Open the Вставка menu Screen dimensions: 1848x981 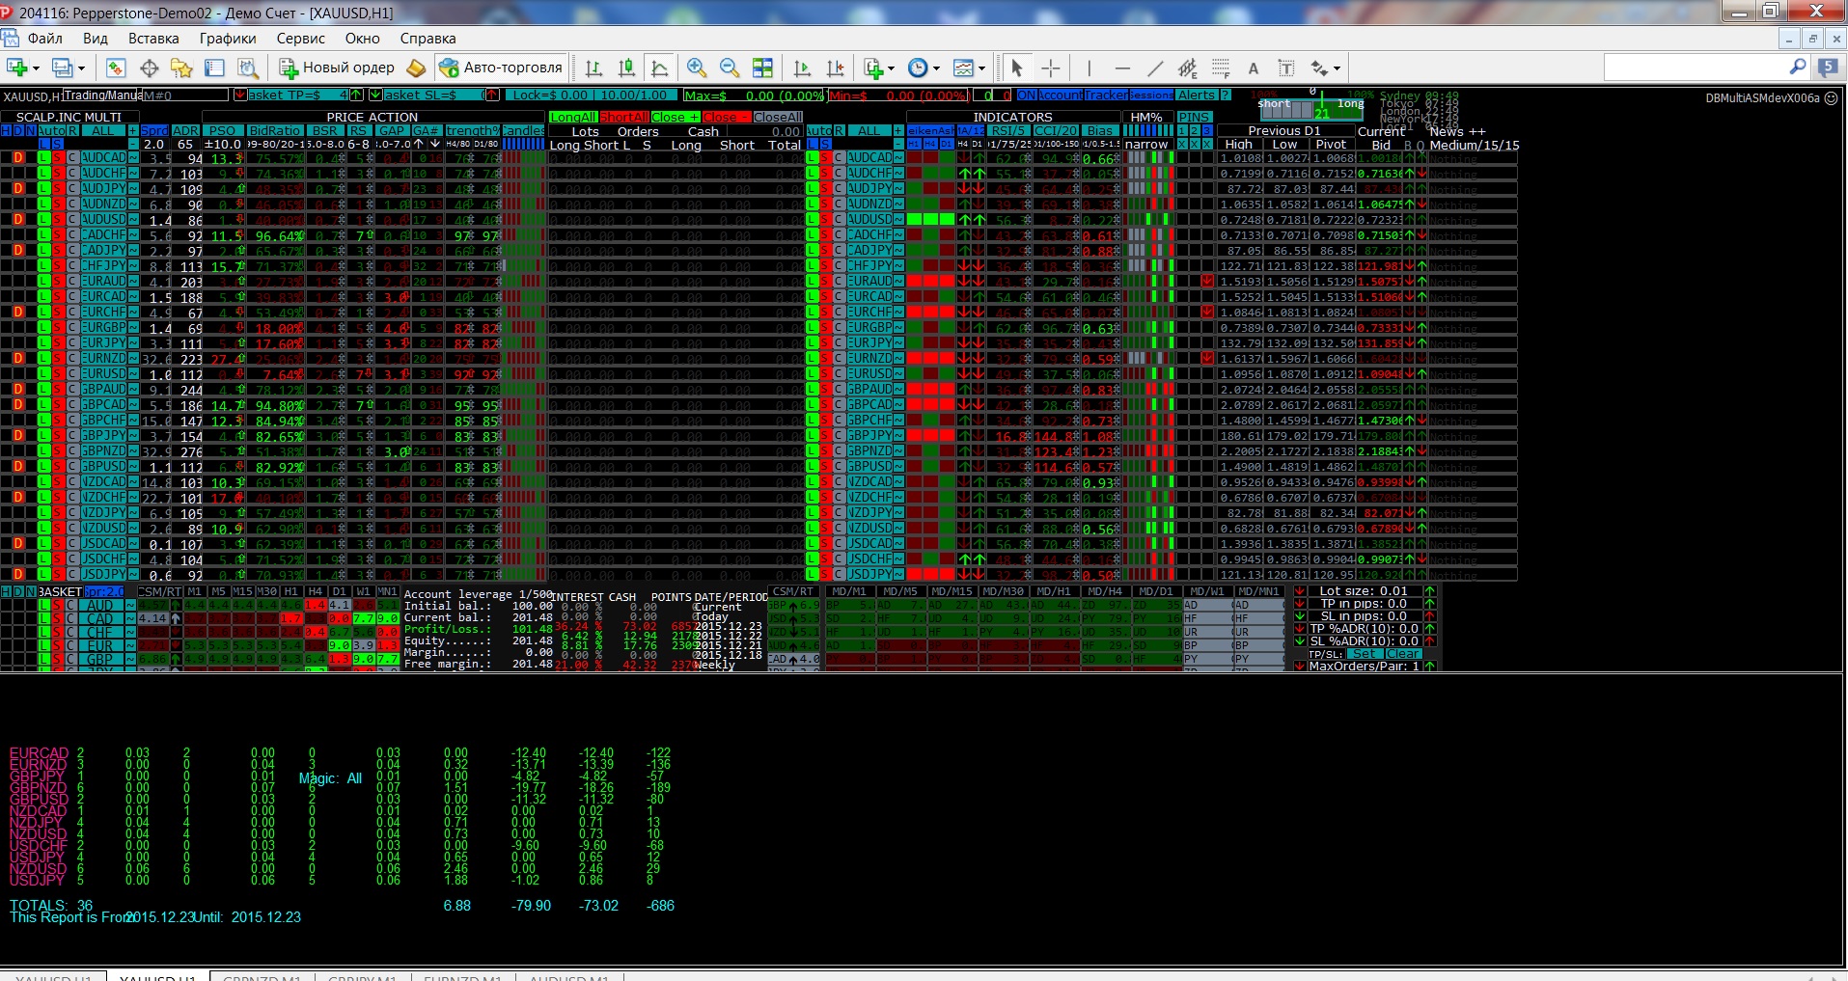[x=153, y=39]
